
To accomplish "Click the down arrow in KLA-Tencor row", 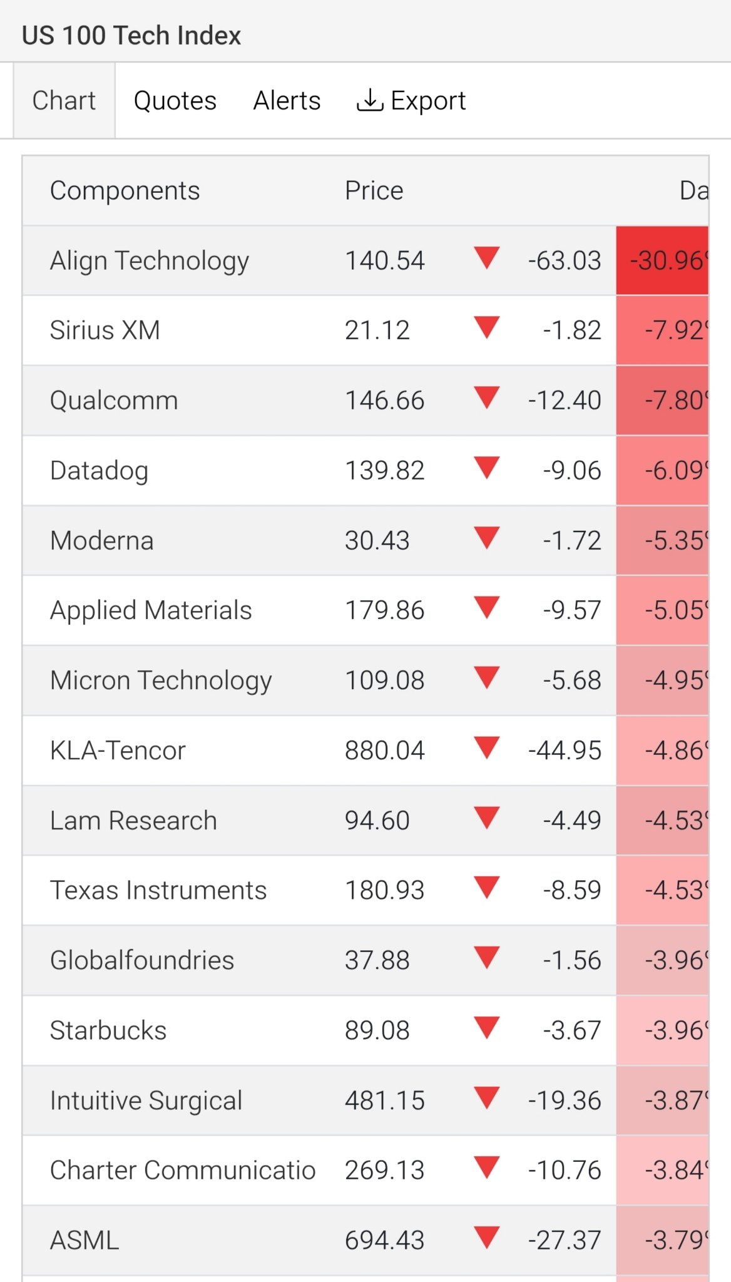I will [486, 747].
